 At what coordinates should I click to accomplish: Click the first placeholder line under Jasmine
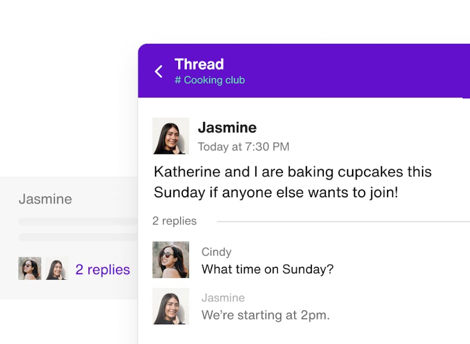pos(78,221)
